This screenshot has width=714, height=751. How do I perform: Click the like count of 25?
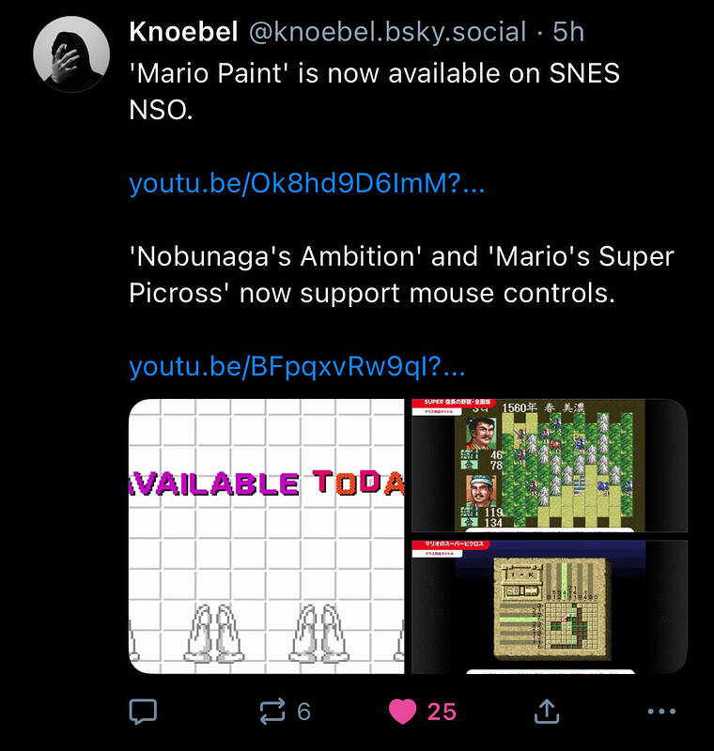442,712
